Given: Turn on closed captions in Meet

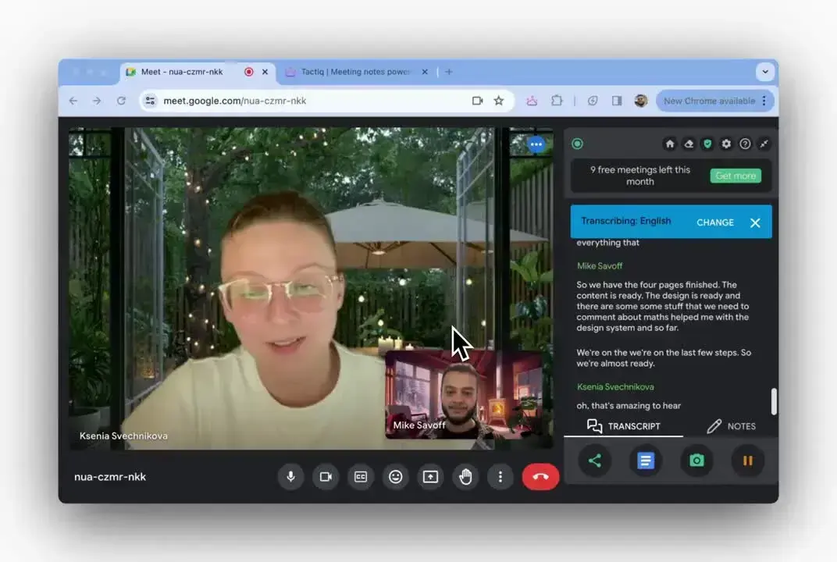Looking at the screenshot, I should tap(360, 476).
